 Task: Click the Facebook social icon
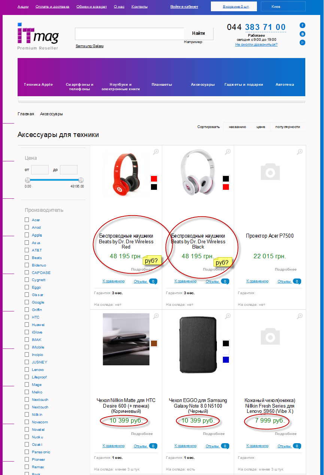click(302, 25)
